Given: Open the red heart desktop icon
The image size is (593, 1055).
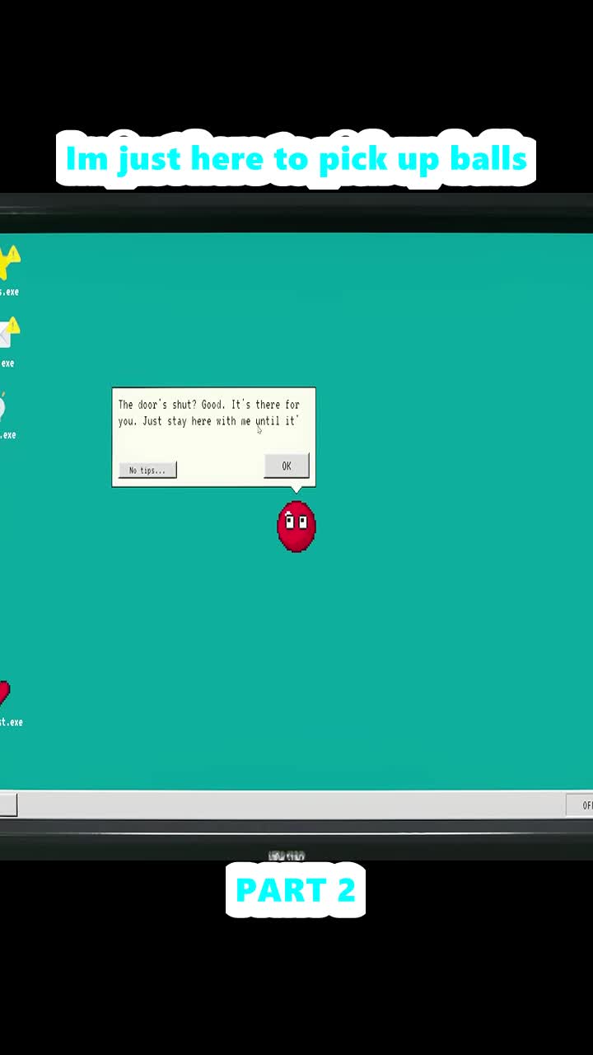Looking at the screenshot, I should [x=5, y=694].
